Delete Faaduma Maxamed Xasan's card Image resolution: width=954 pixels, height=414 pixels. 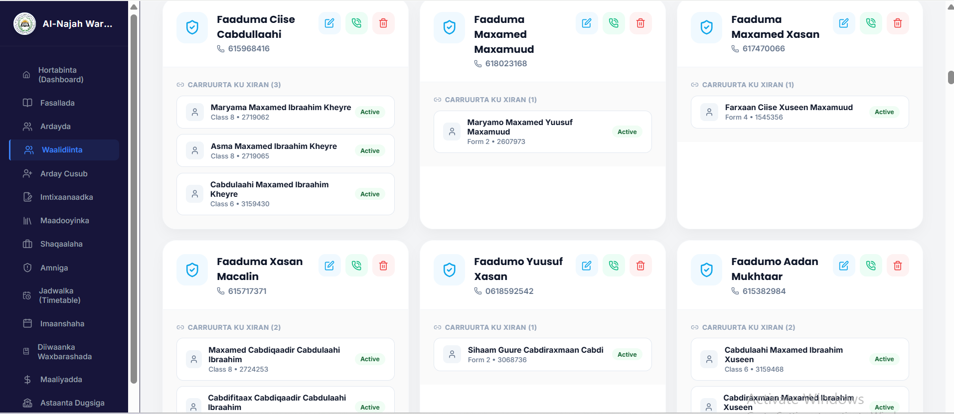click(x=898, y=23)
